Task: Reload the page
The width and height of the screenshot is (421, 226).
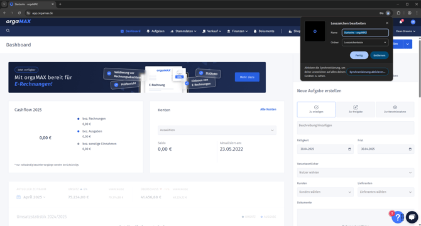Action: 19,13
